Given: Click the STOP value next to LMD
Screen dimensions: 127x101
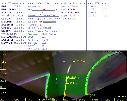Looking at the screenshot, I should pos(71,10).
